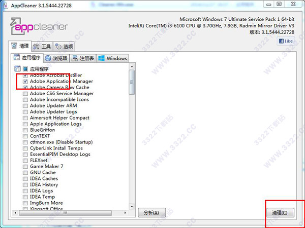Check Adobe CS6 Service Manager
This screenshot has width=305, height=228.
[25, 94]
